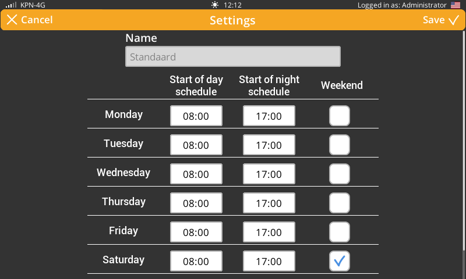466x279 pixels.
Task: Click the Logged in as Administrator label
Action: coord(402,5)
